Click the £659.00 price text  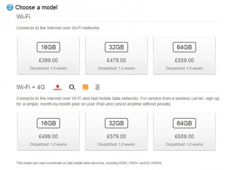pos(184,136)
